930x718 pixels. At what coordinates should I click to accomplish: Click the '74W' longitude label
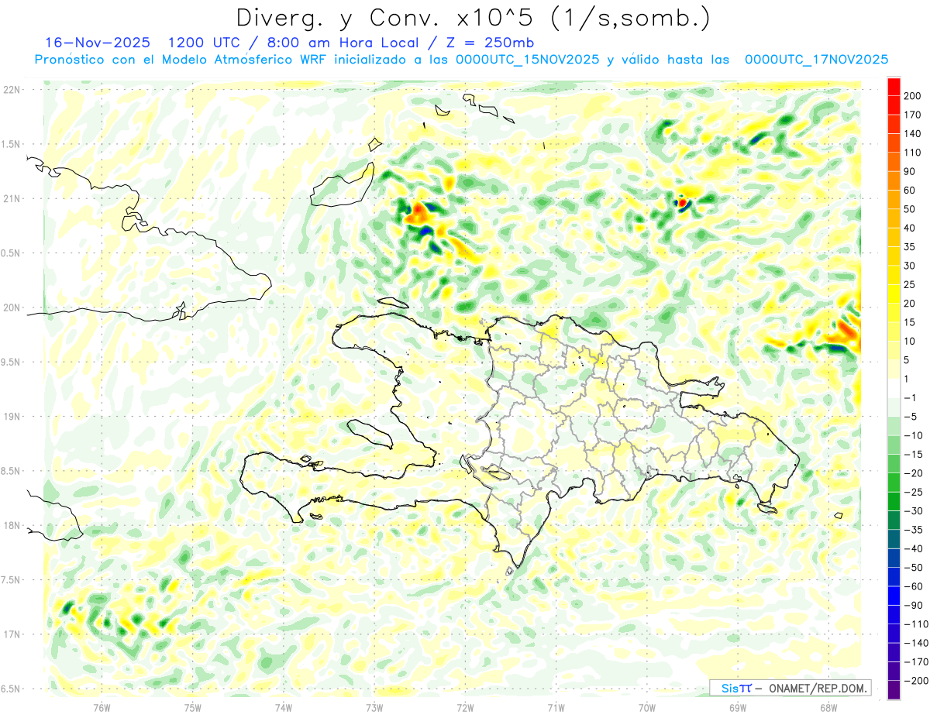(284, 706)
